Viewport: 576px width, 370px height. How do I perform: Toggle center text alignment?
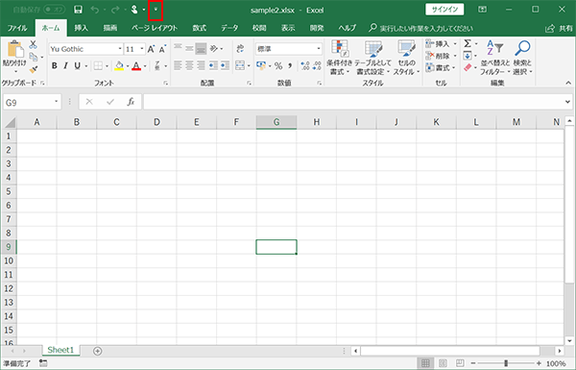[x=189, y=66]
